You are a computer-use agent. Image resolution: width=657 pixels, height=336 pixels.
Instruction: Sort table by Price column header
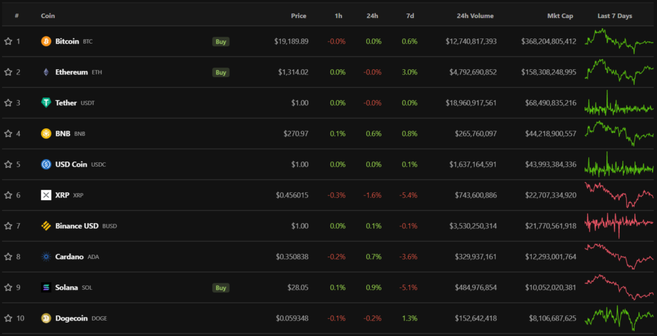coord(298,16)
